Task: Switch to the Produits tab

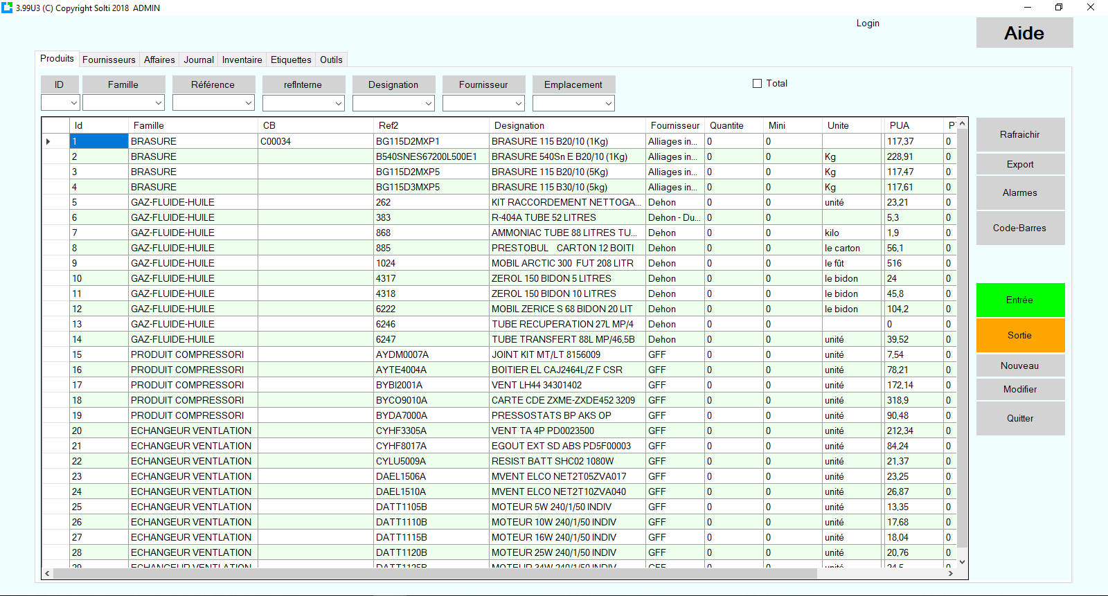Action: click(x=57, y=59)
